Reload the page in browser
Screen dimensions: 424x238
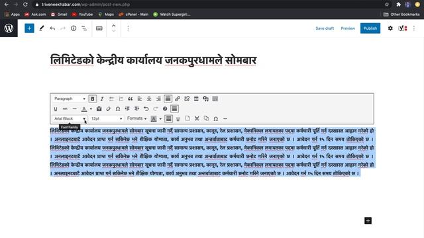25,5
